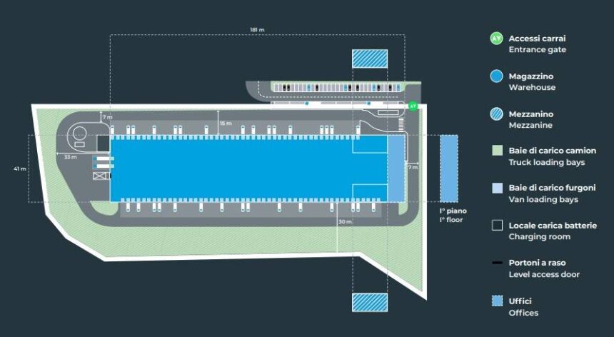
Task: Click the Charging room outlined square icon
Action: coord(496,226)
